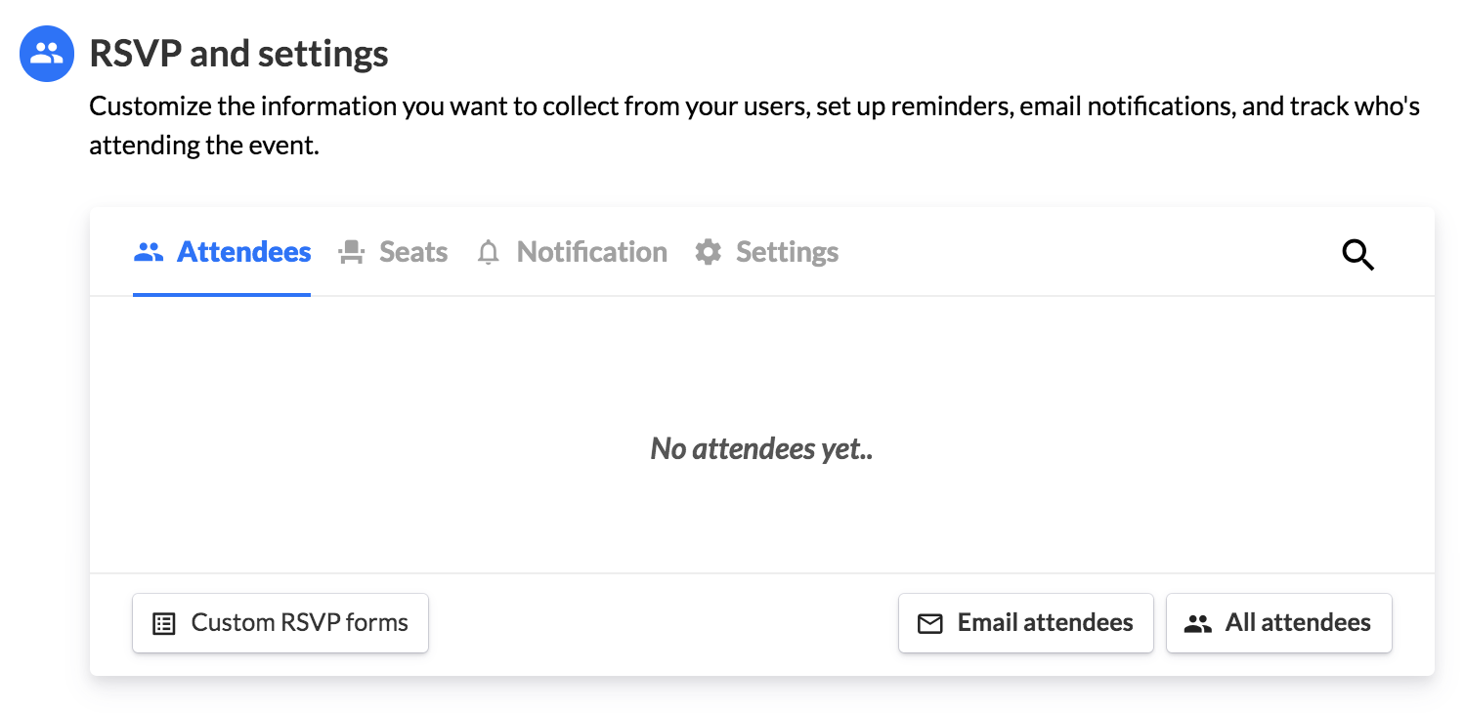This screenshot has height=713, width=1464.
Task: Select the Attendees tab label
Action: click(x=243, y=252)
